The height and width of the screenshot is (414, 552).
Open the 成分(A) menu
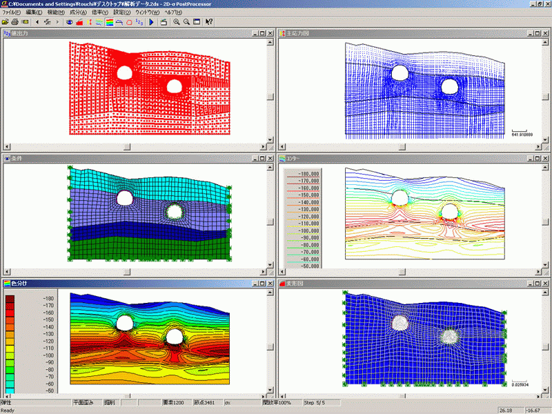[79, 12]
